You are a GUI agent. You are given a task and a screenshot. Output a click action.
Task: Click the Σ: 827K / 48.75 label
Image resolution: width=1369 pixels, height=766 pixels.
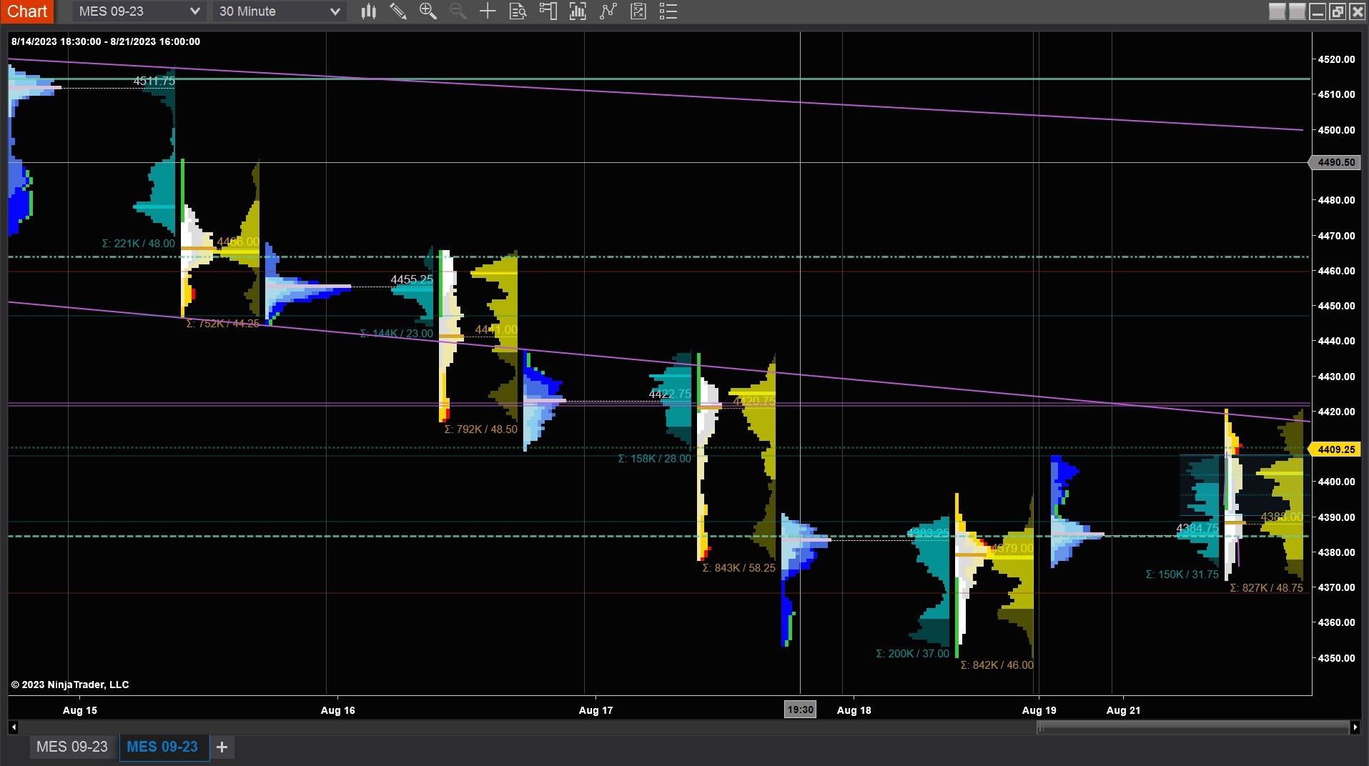(x=1267, y=588)
